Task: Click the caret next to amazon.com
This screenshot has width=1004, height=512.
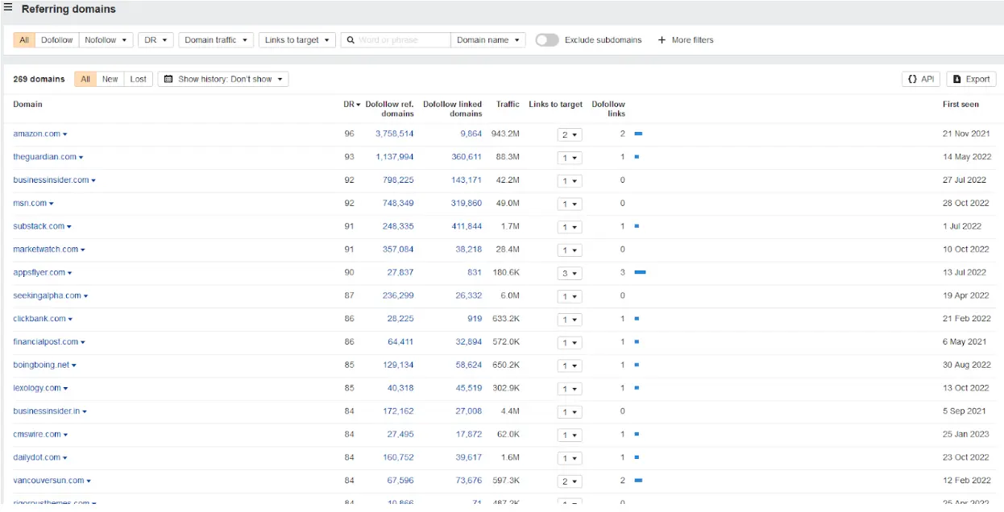Action: 65,134
